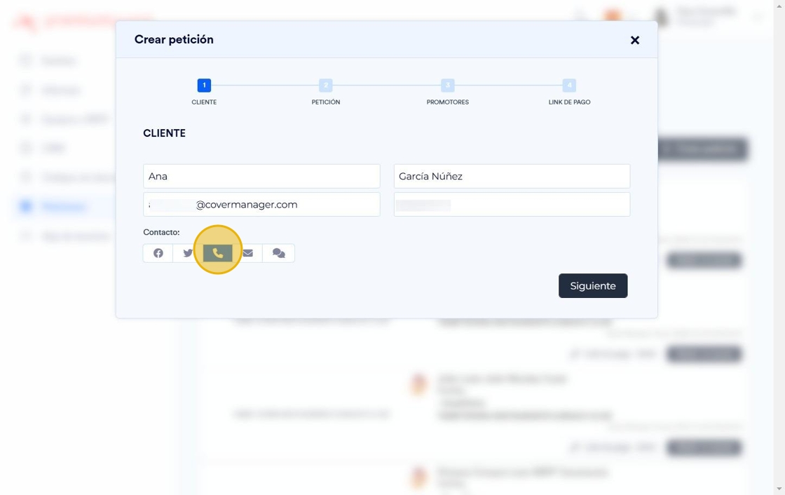This screenshot has height=495, width=785.
Task: Select Facebook as the contact method
Action: pos(158,253)
